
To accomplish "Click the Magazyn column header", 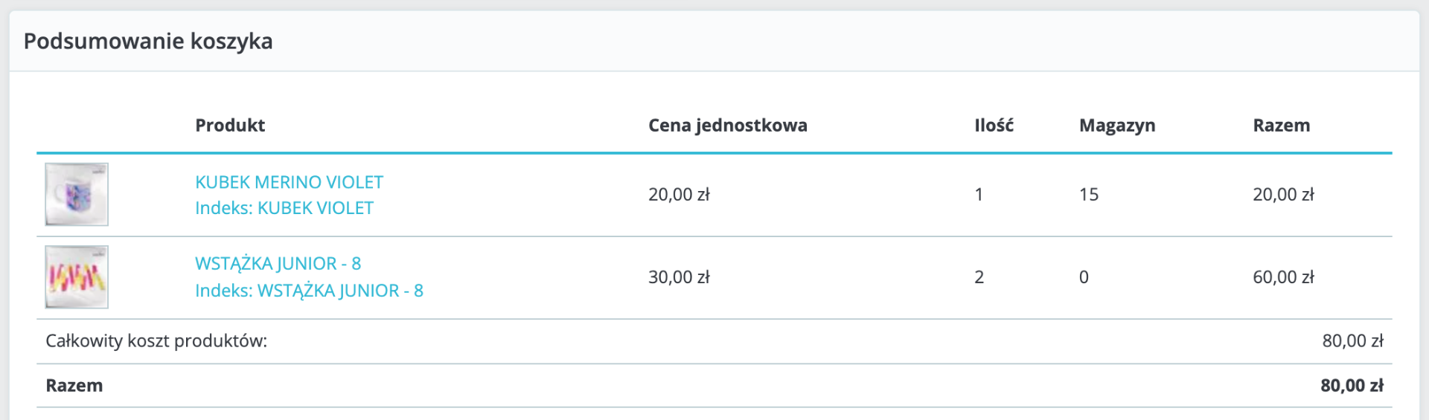I will click(1117, 126).
